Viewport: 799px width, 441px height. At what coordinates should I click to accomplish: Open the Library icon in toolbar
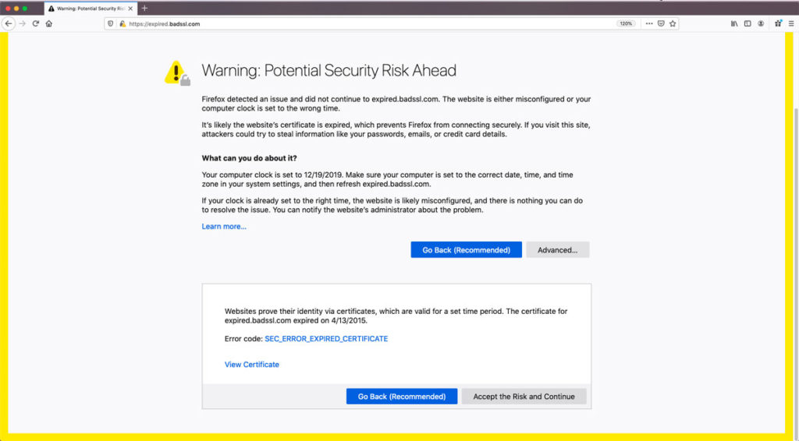point(734,23)
